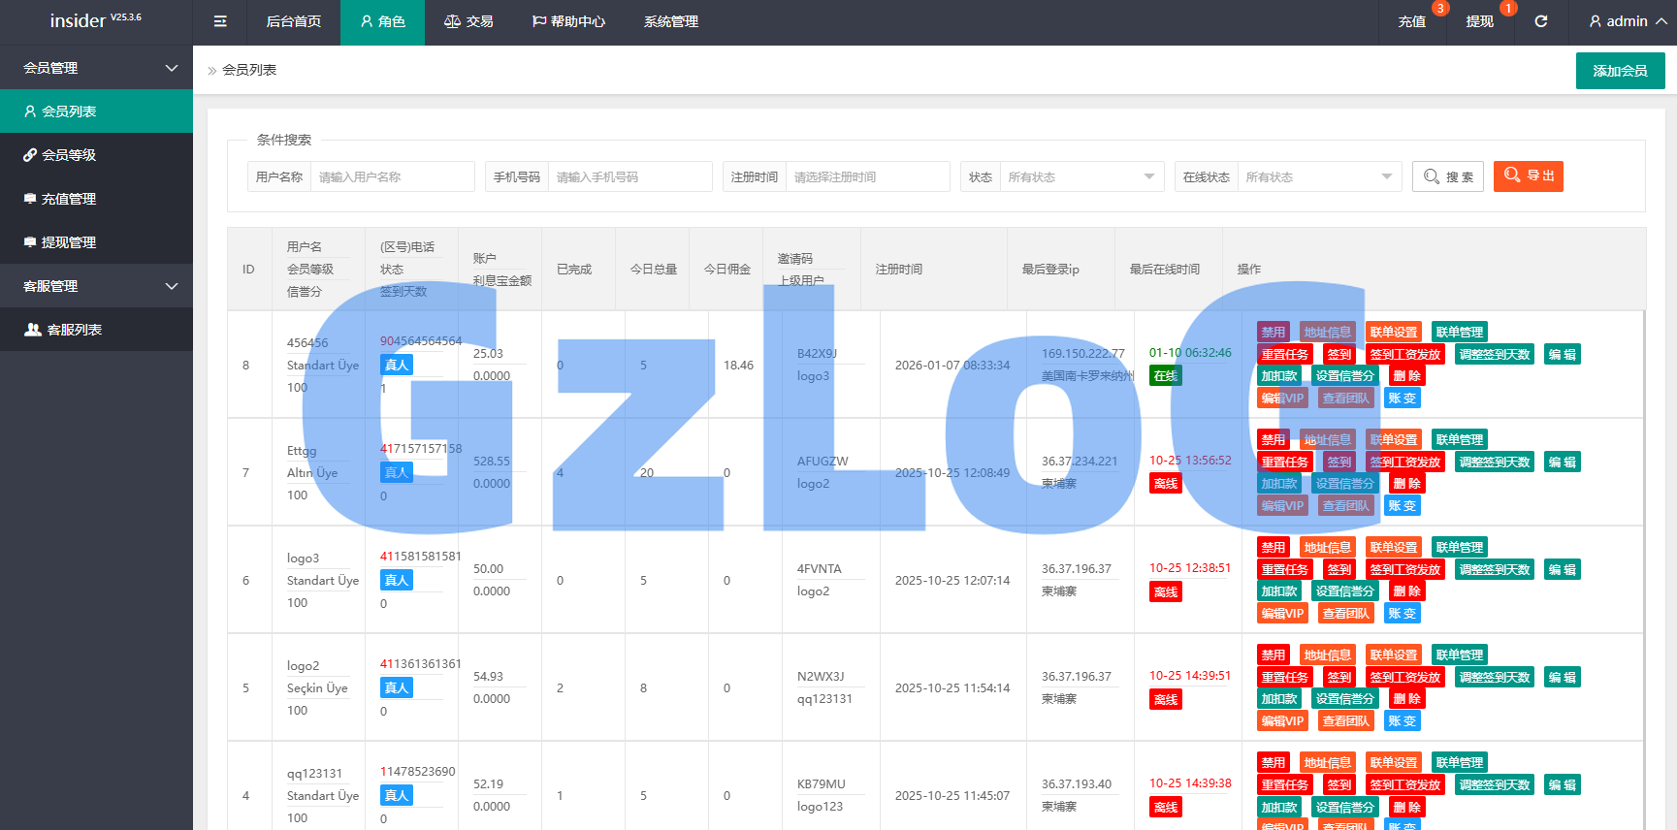Click the 用户名称 input field
This screenshot has height=830, width=1677.
click(392, 176)
